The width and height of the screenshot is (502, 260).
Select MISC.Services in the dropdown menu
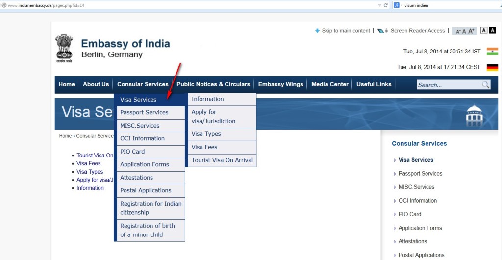(x=151, y=126)
